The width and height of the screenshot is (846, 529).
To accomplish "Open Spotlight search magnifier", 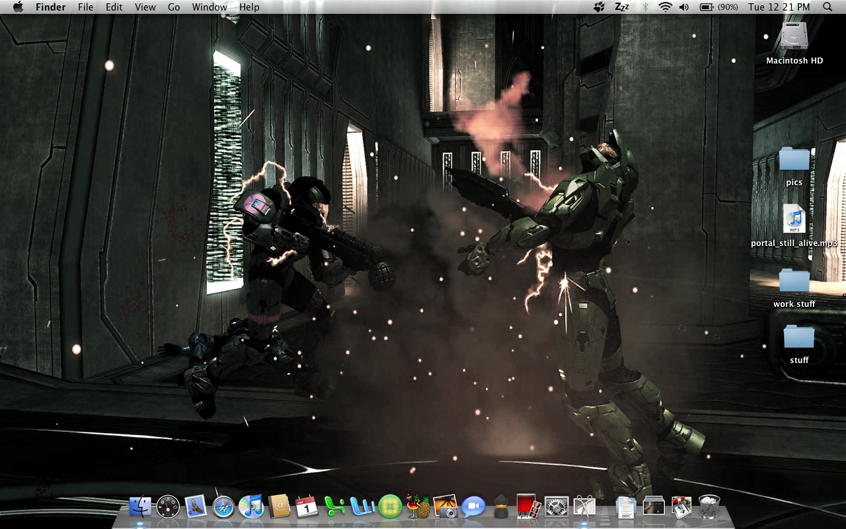I will click(x=827, y=7).
